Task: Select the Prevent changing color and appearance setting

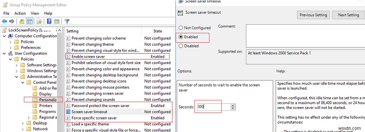Action: (x=106, y=69)
